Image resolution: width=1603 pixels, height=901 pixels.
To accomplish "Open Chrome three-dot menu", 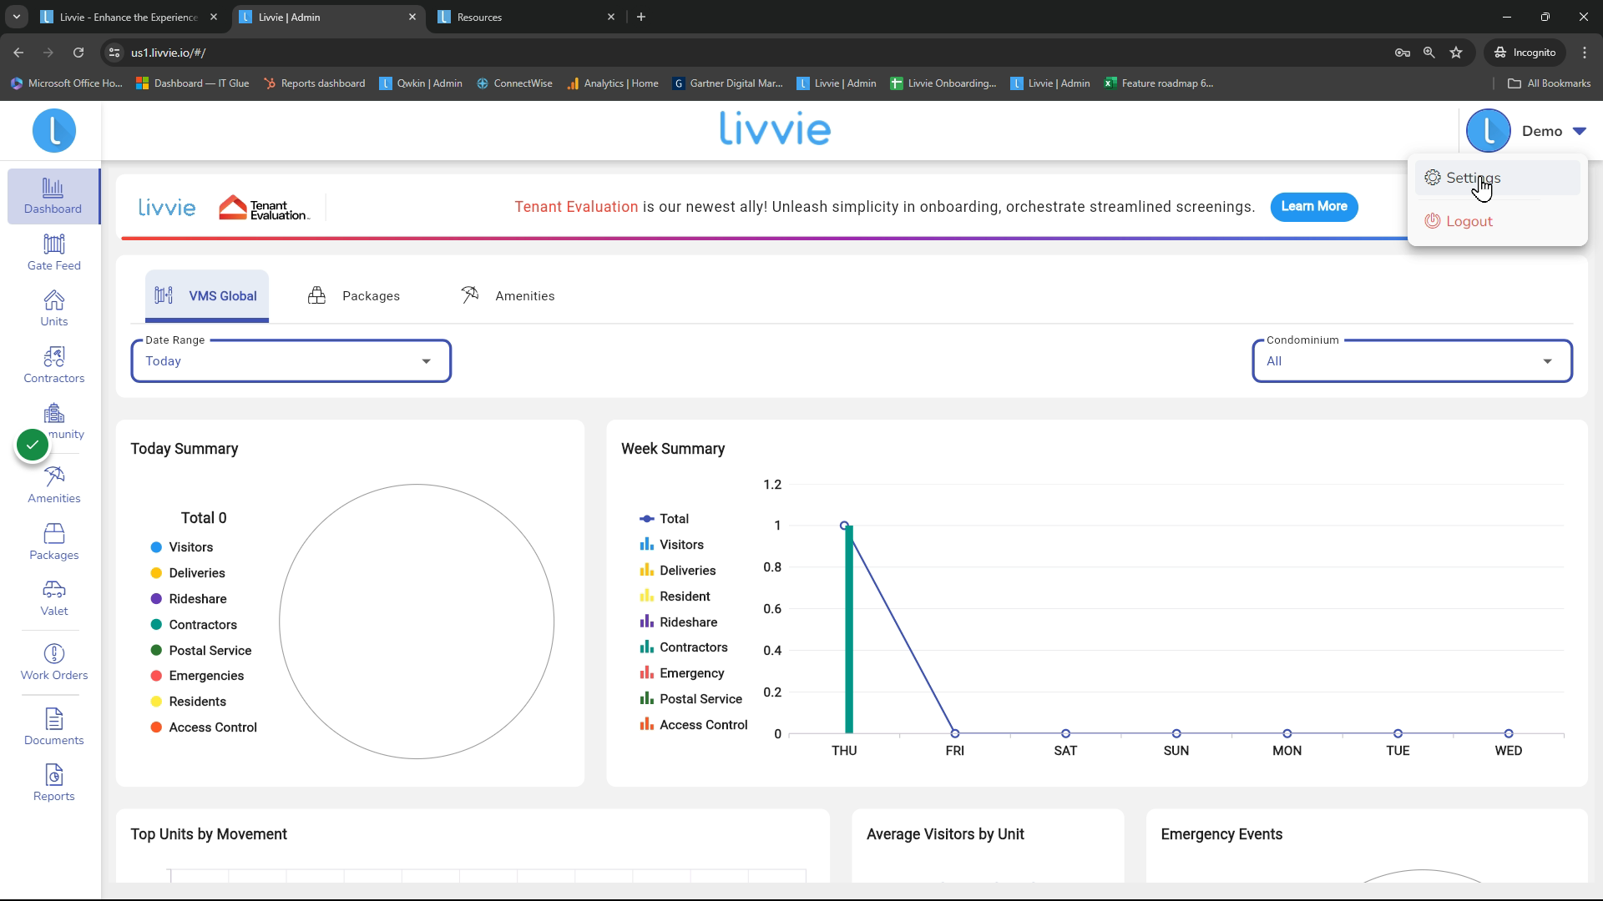I will pyautogui.click(x=1585, y=53).
